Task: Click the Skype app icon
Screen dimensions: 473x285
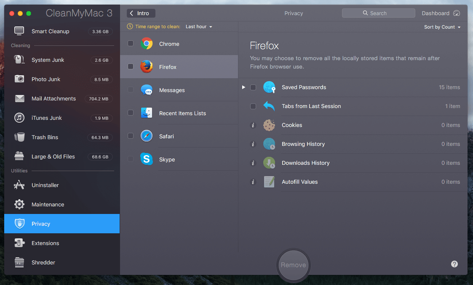Action: (x=147, y=159)
